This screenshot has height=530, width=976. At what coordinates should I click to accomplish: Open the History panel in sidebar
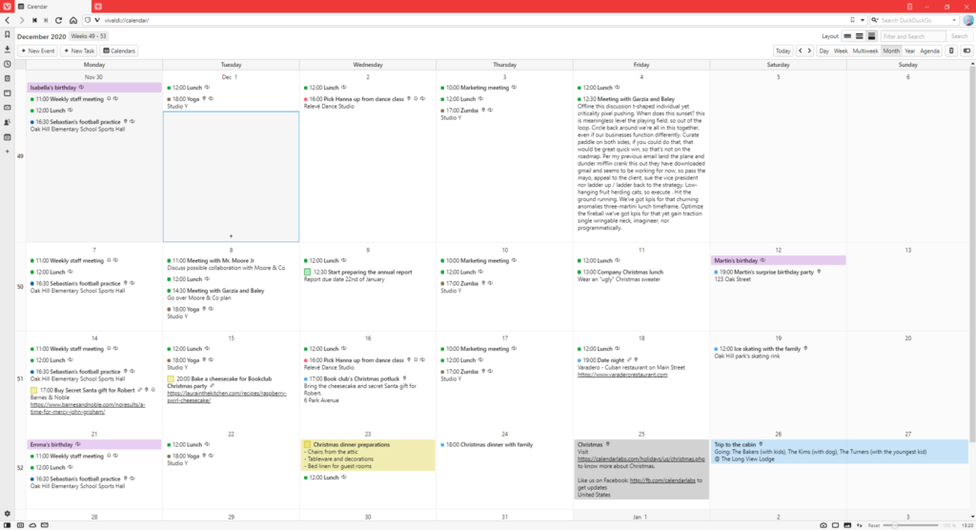[8, 64]
